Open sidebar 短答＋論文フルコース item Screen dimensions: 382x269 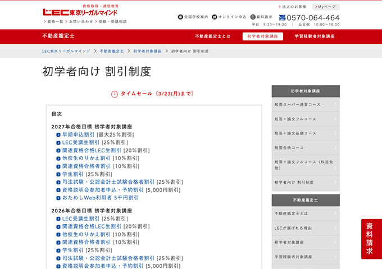[x=306, y=119]
